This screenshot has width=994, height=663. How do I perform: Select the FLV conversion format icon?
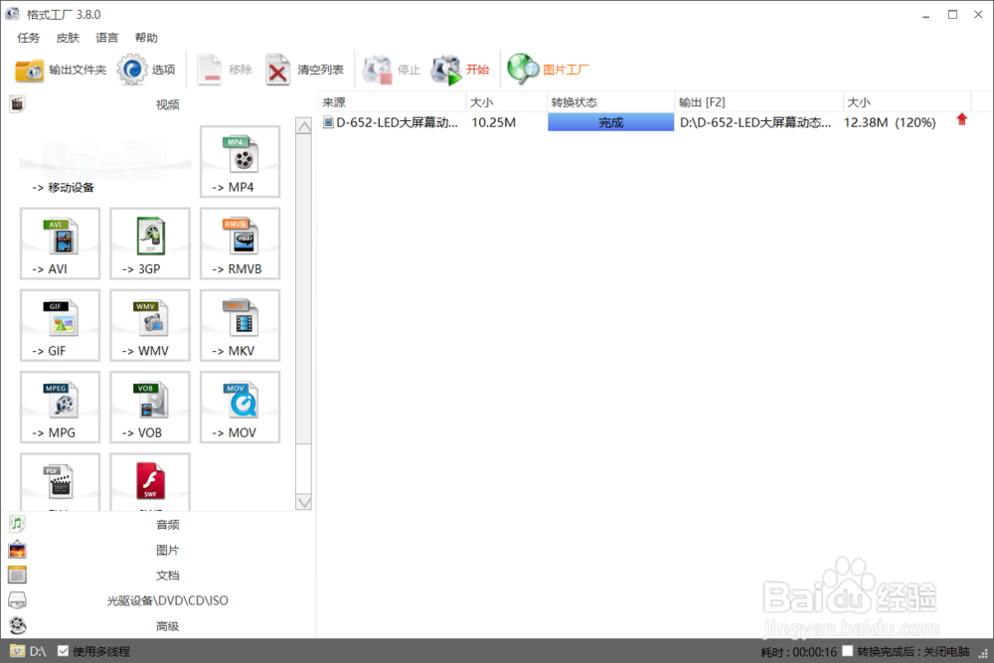click(60, 482)
